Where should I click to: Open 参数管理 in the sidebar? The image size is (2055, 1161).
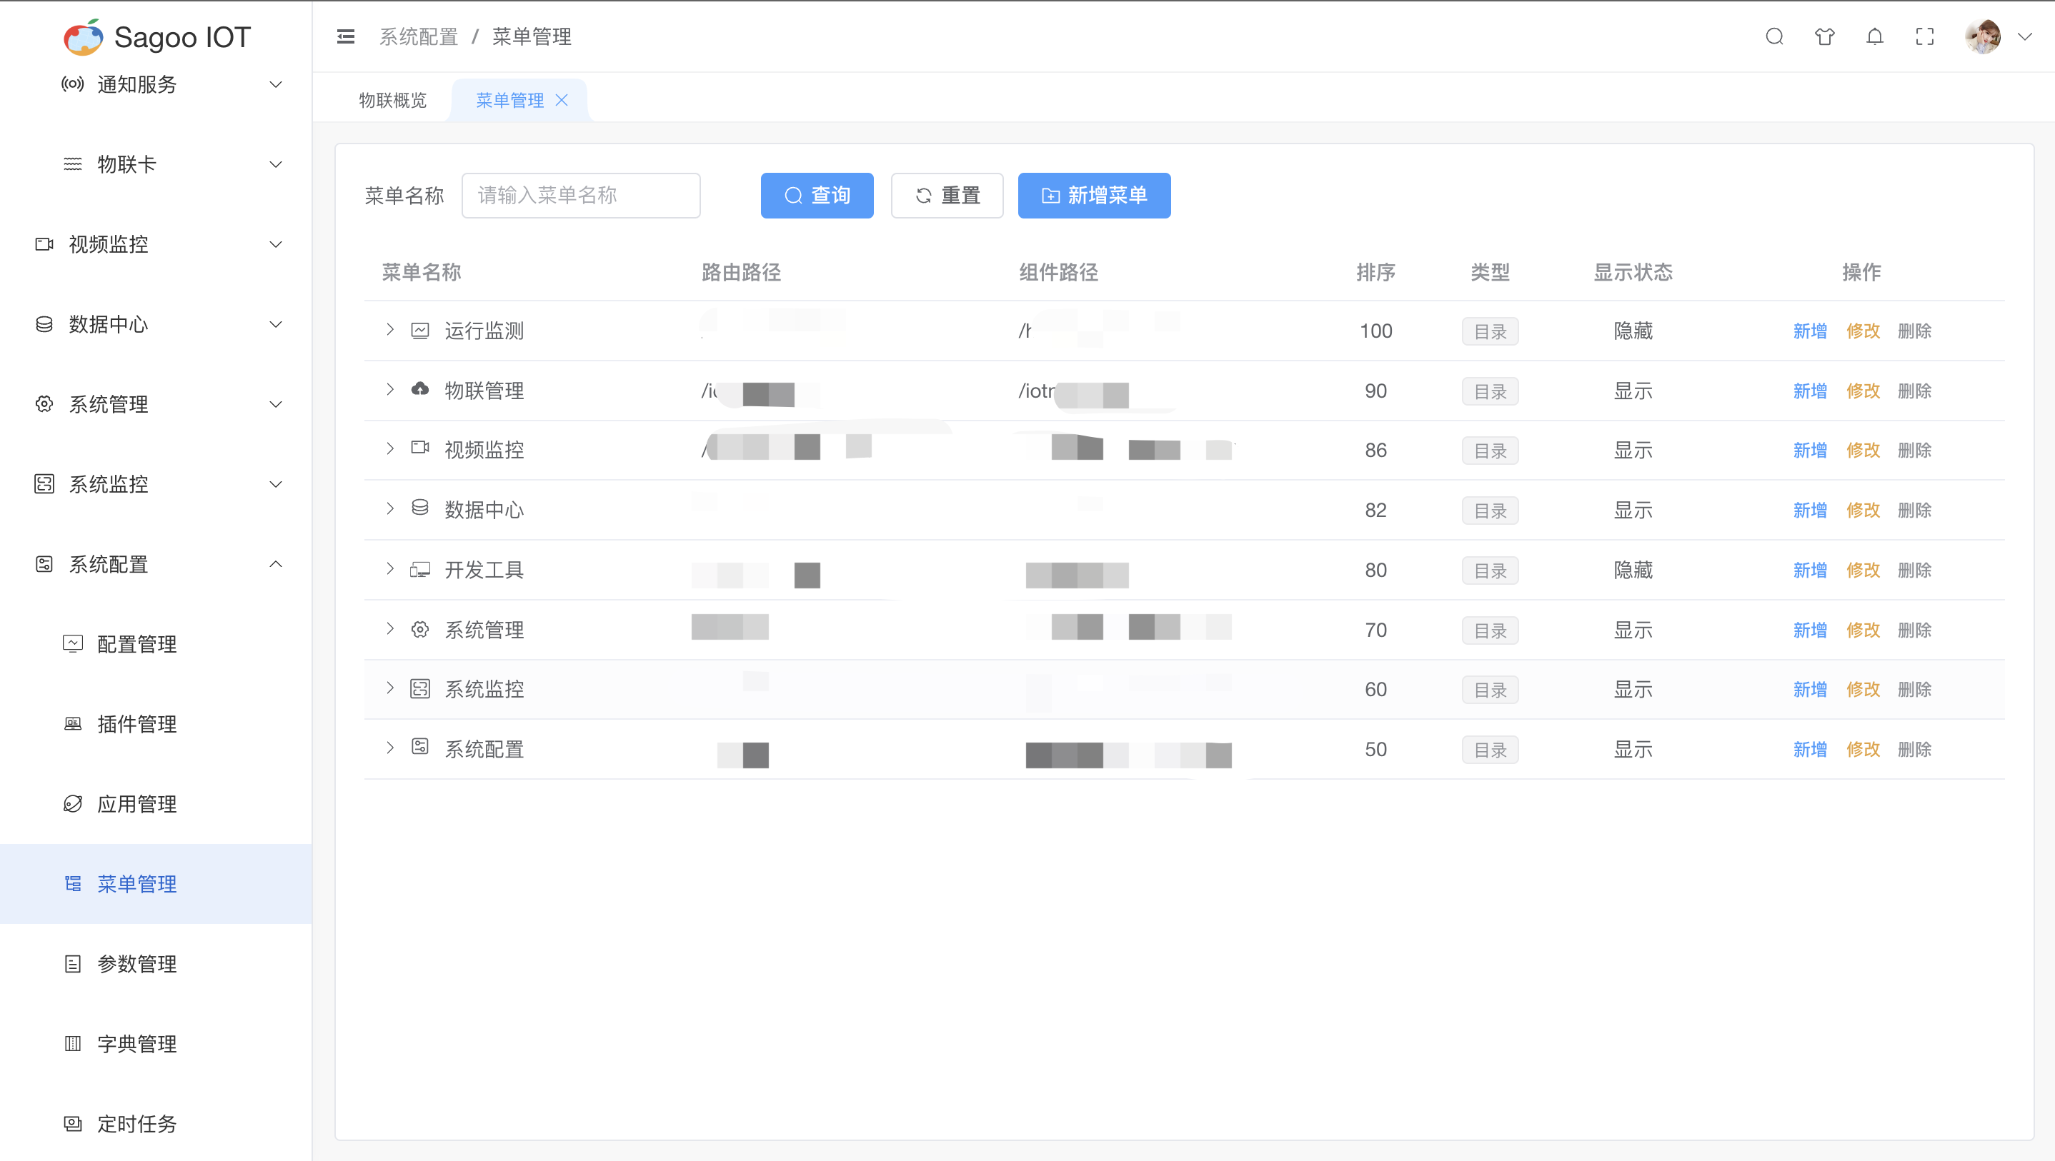[x=156, y=964]
